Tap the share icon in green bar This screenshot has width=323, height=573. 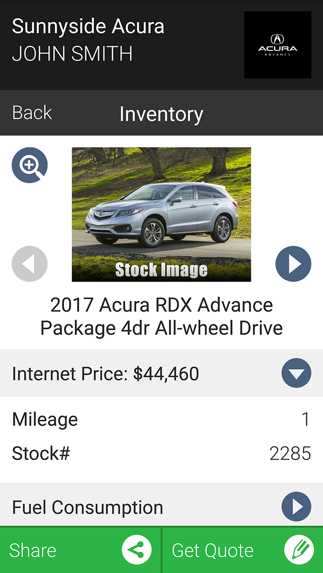click(x=137, y=550)
